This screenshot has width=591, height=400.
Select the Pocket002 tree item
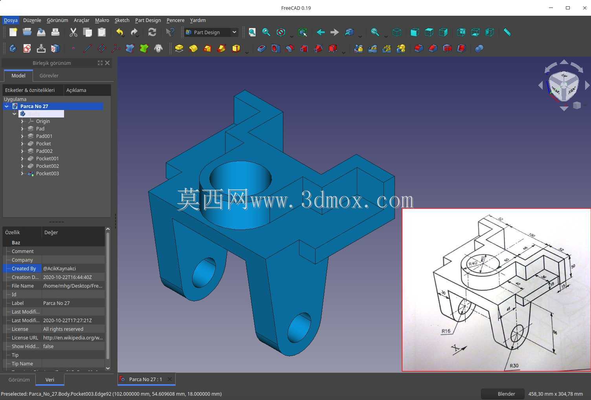click(48, 166)
